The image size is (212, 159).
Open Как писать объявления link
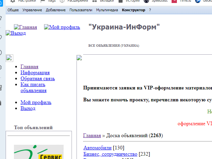33,87
